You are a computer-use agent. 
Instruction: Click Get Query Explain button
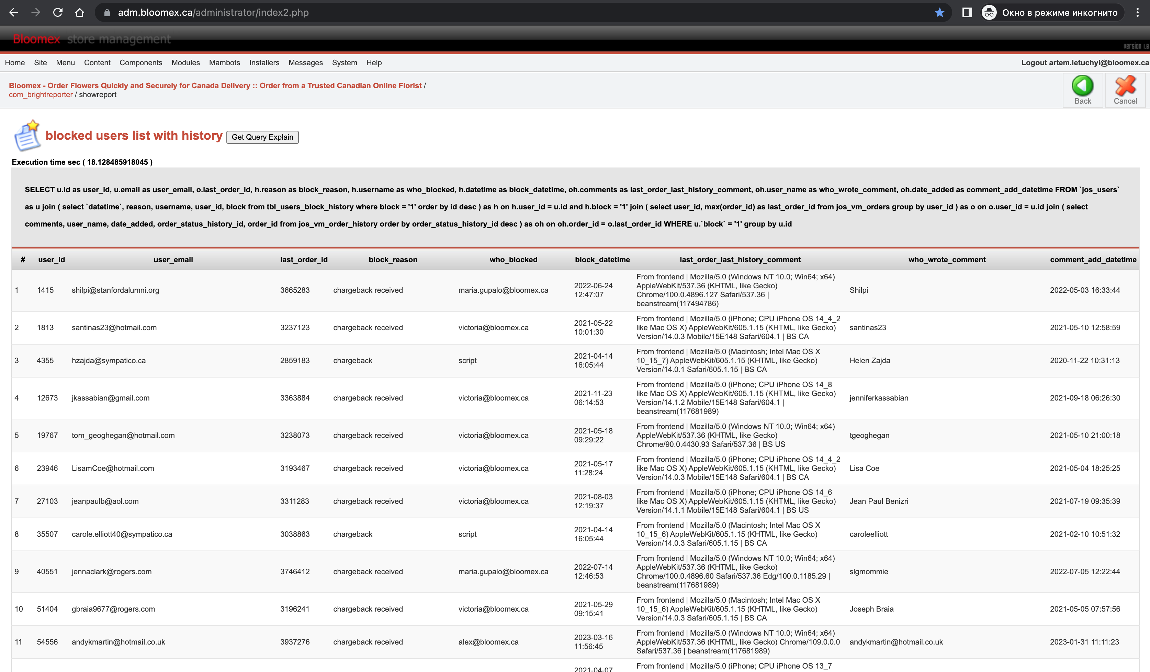[262, 137]
